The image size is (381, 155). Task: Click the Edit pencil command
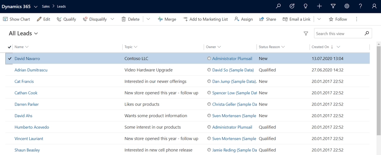[x=43, y=19]
